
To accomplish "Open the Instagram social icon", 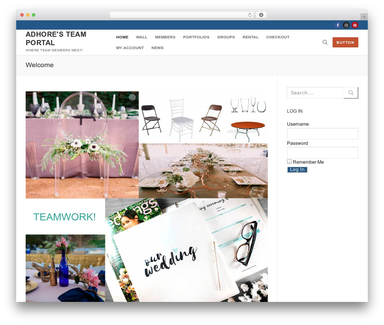I will pos(346,25).
